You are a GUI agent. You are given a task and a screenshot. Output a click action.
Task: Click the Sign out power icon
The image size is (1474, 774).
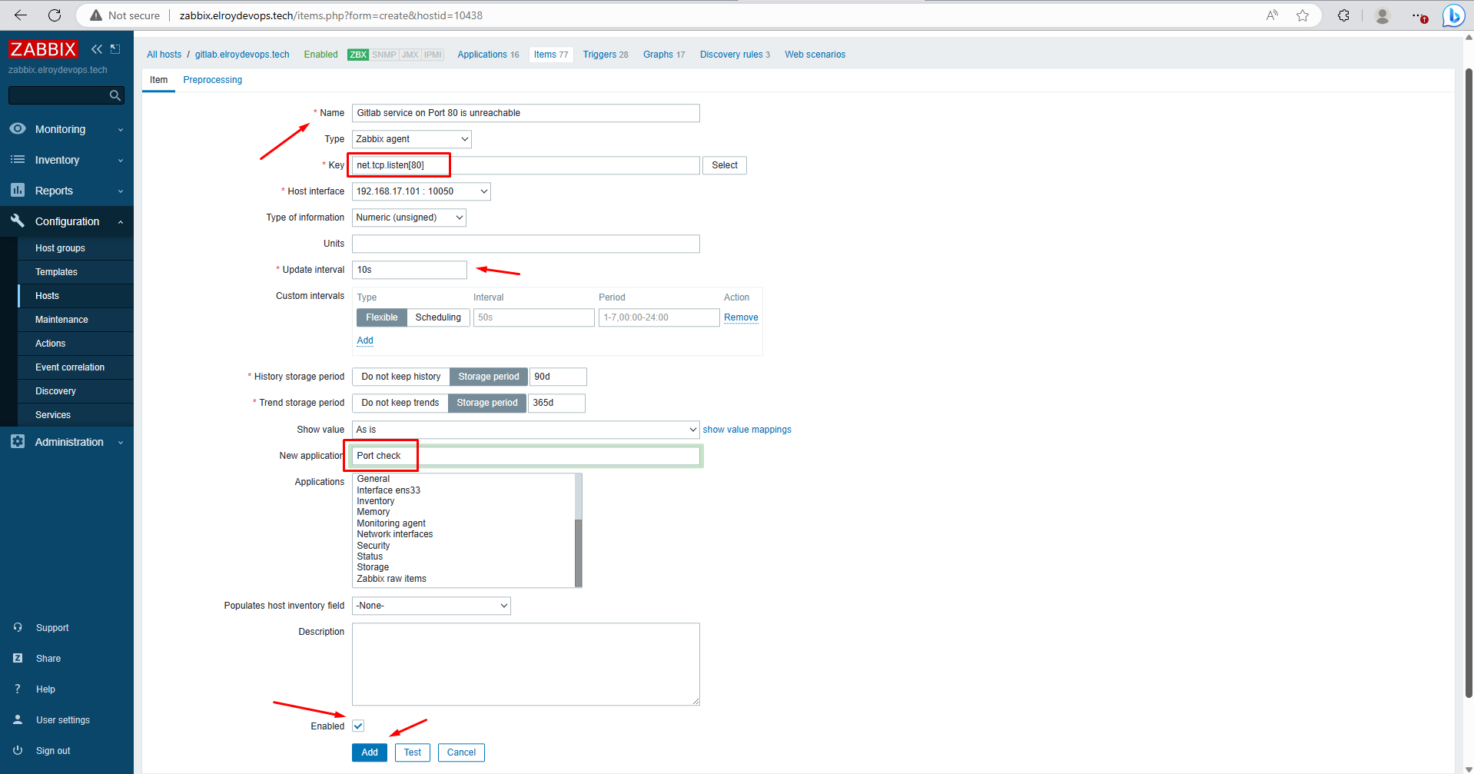tap(18, 751)
